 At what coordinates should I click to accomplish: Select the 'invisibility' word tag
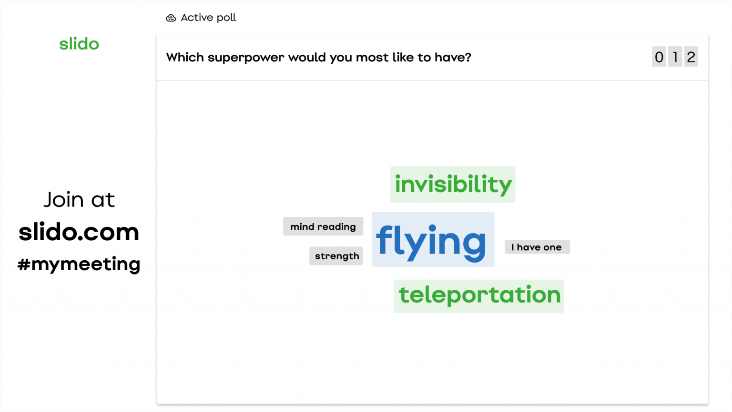[x=453, y=185]
